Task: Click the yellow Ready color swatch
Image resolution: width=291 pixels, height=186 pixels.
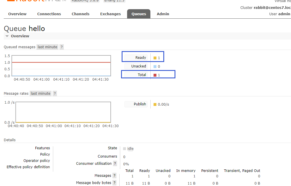Action: tap(155, 58)
